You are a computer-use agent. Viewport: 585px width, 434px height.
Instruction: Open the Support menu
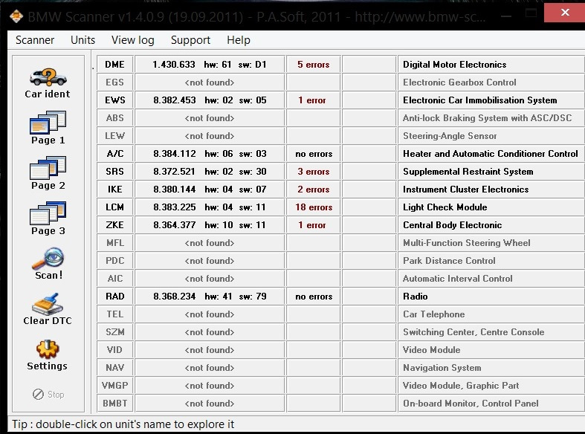click(x=190, y=40)
